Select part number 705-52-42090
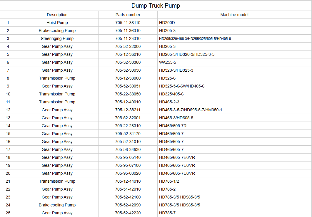 [x=128, y=206]
